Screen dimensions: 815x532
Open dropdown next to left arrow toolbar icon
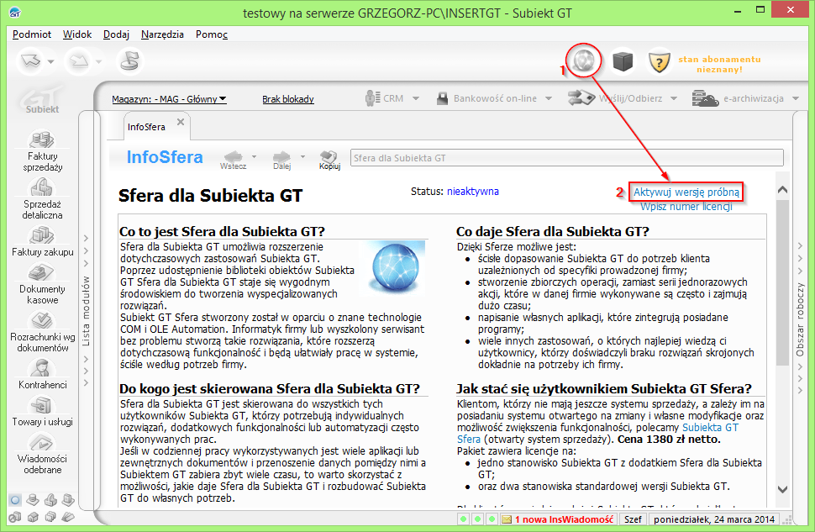(50, 62)
